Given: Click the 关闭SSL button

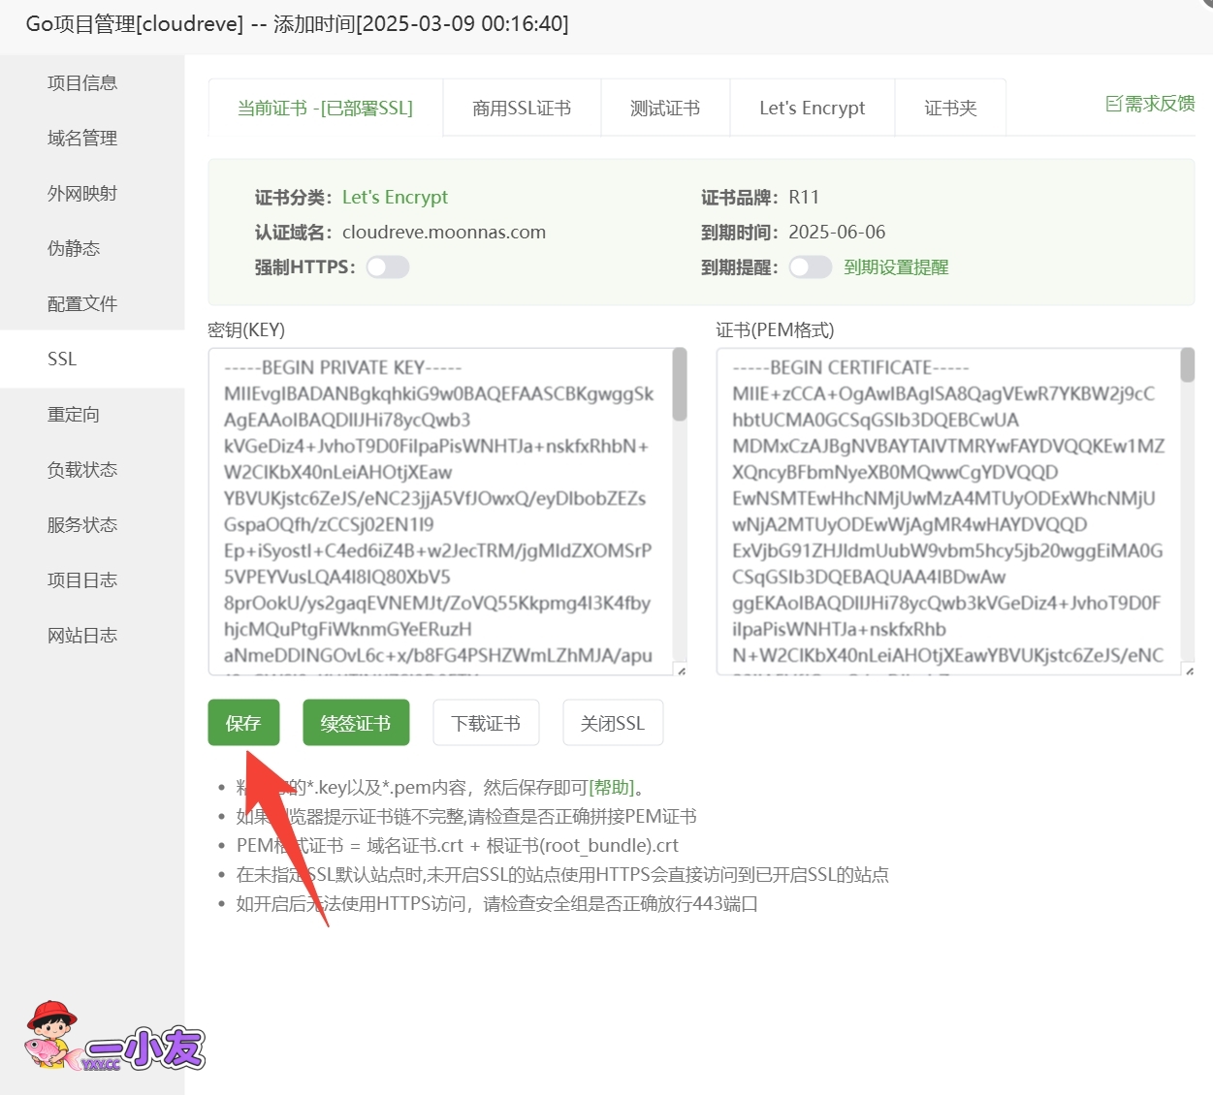Looking at the screenshot, I should click(613, 723).
